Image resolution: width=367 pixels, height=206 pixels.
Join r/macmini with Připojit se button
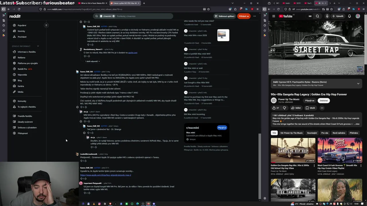tap(222, 128)
